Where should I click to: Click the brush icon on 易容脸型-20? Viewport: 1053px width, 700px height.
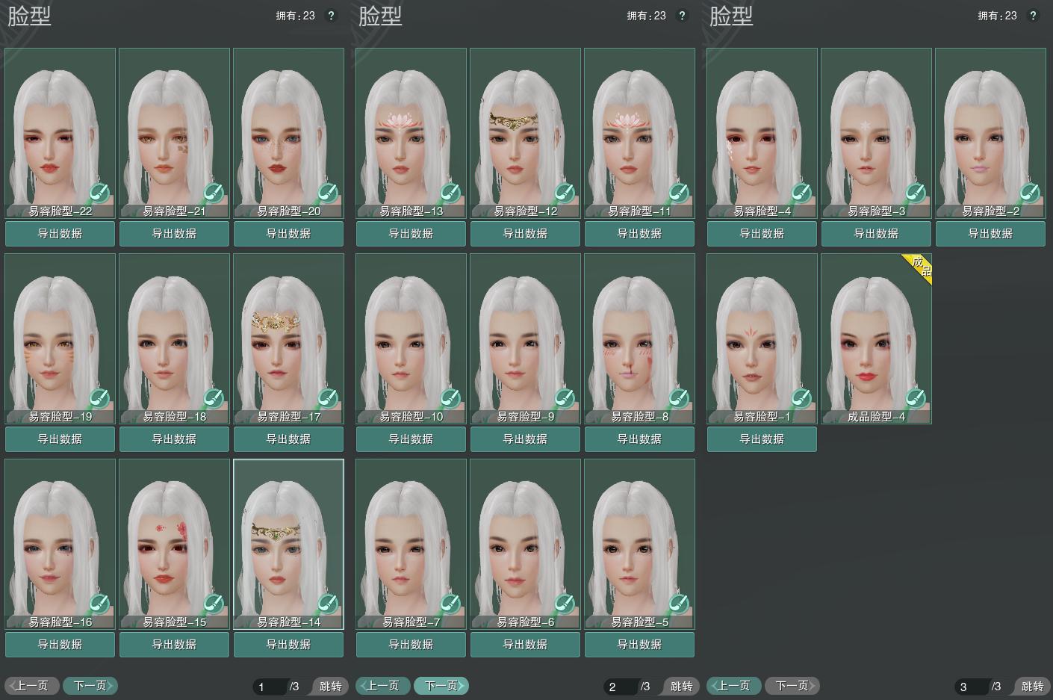[x=328, y=193]
